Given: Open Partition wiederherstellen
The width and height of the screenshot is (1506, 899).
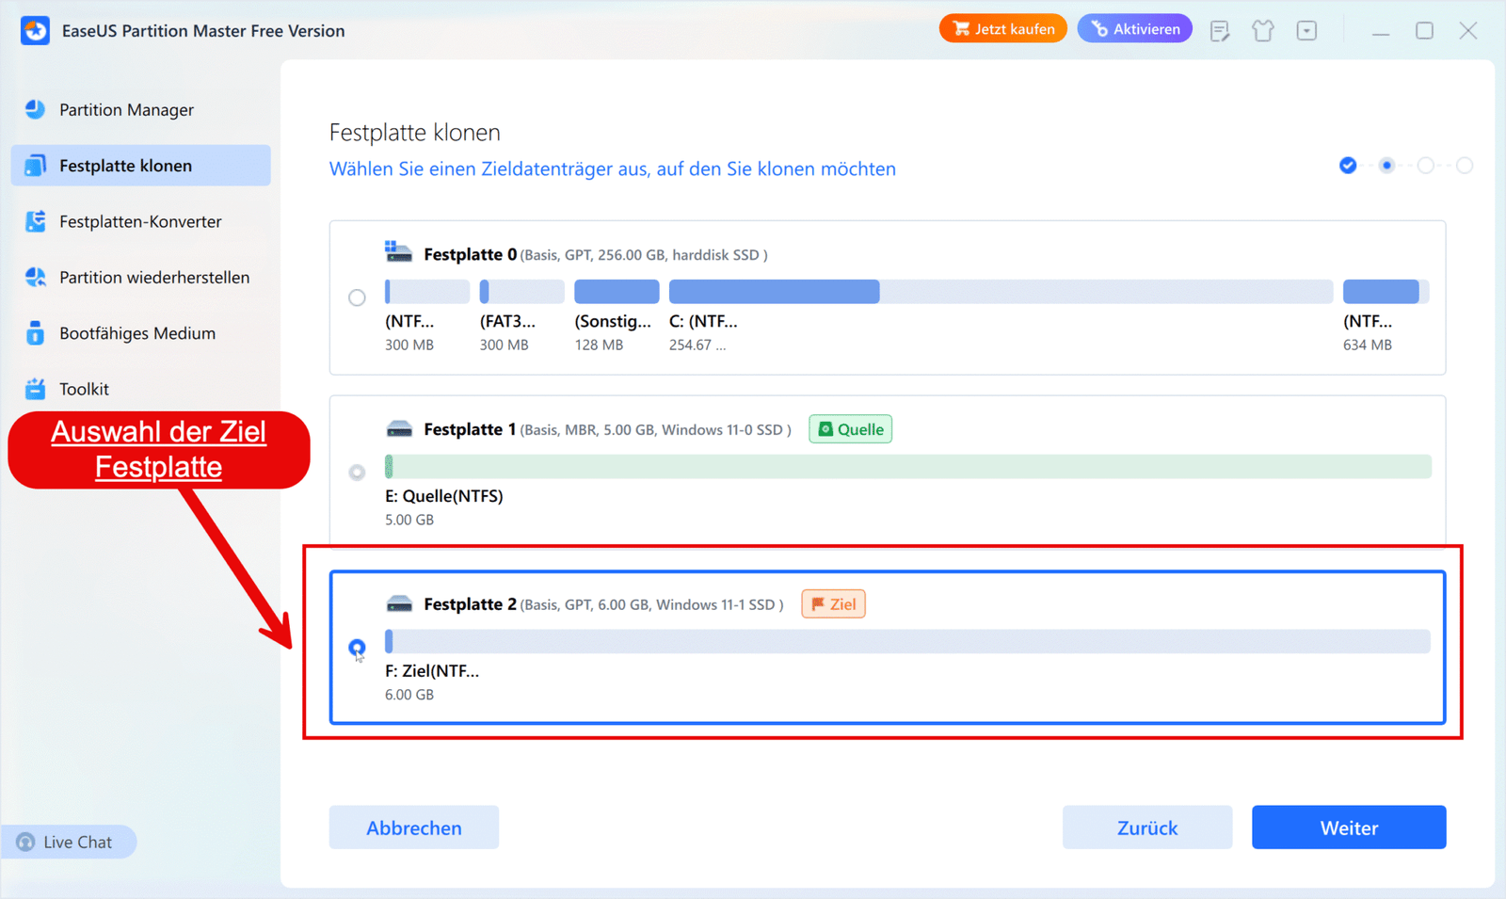Looking at the screenshot, I should 153,277.
